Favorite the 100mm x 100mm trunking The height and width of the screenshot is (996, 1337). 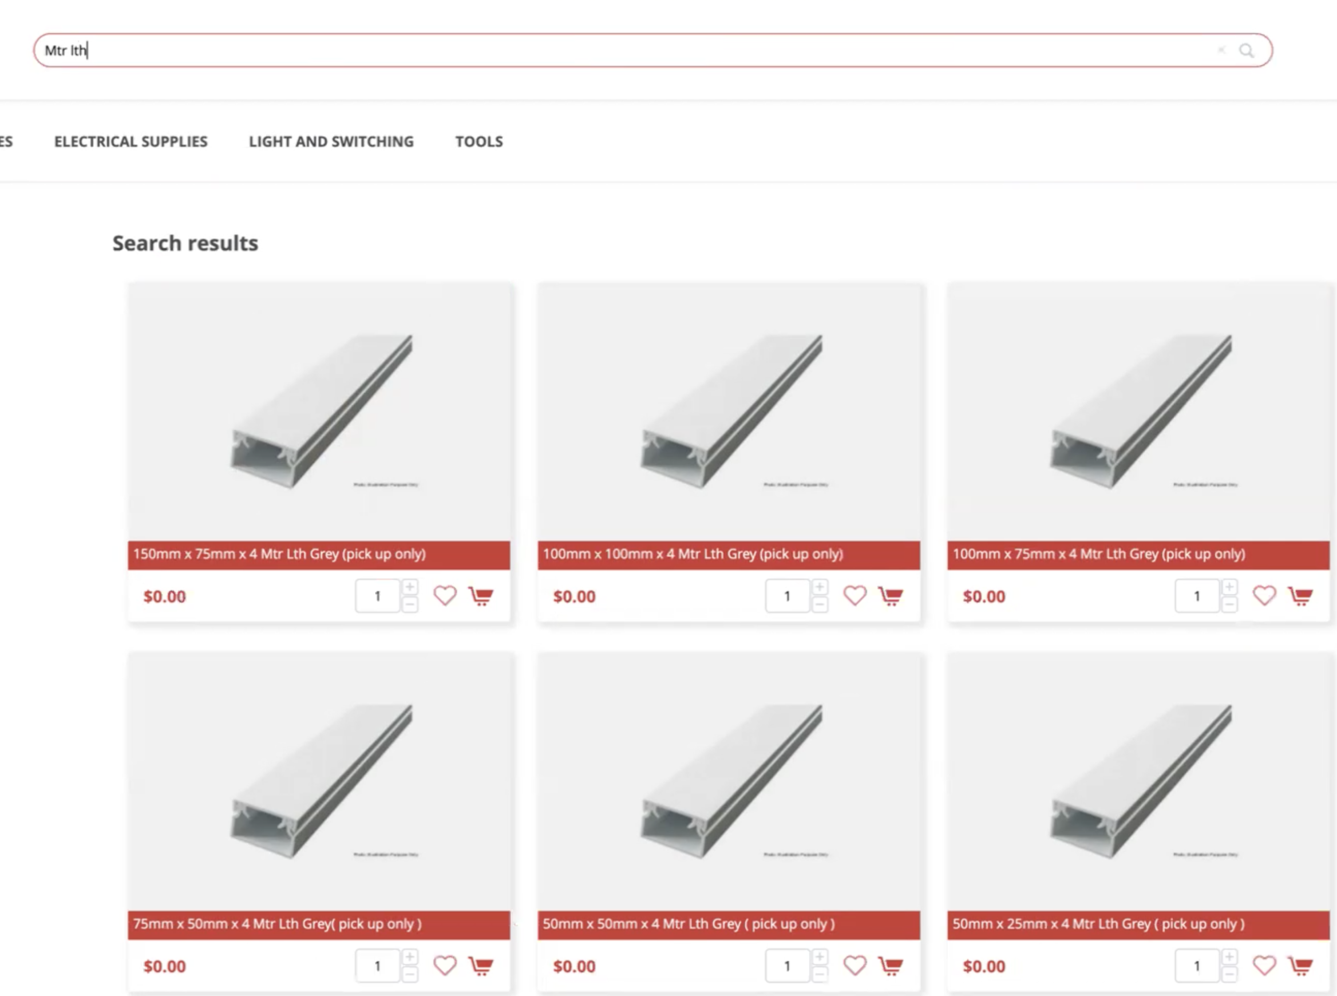[855, 596]
